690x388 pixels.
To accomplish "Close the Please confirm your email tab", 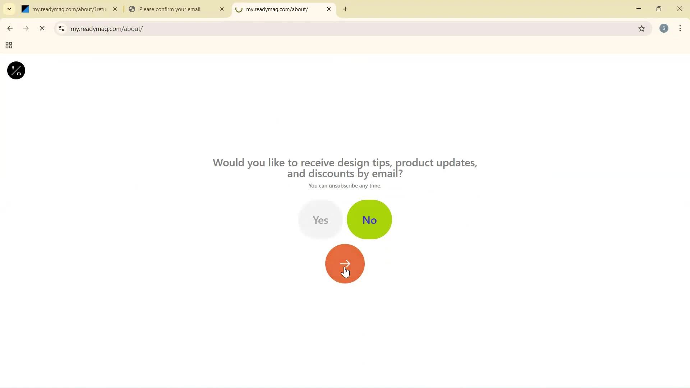I will pos(222,9).
